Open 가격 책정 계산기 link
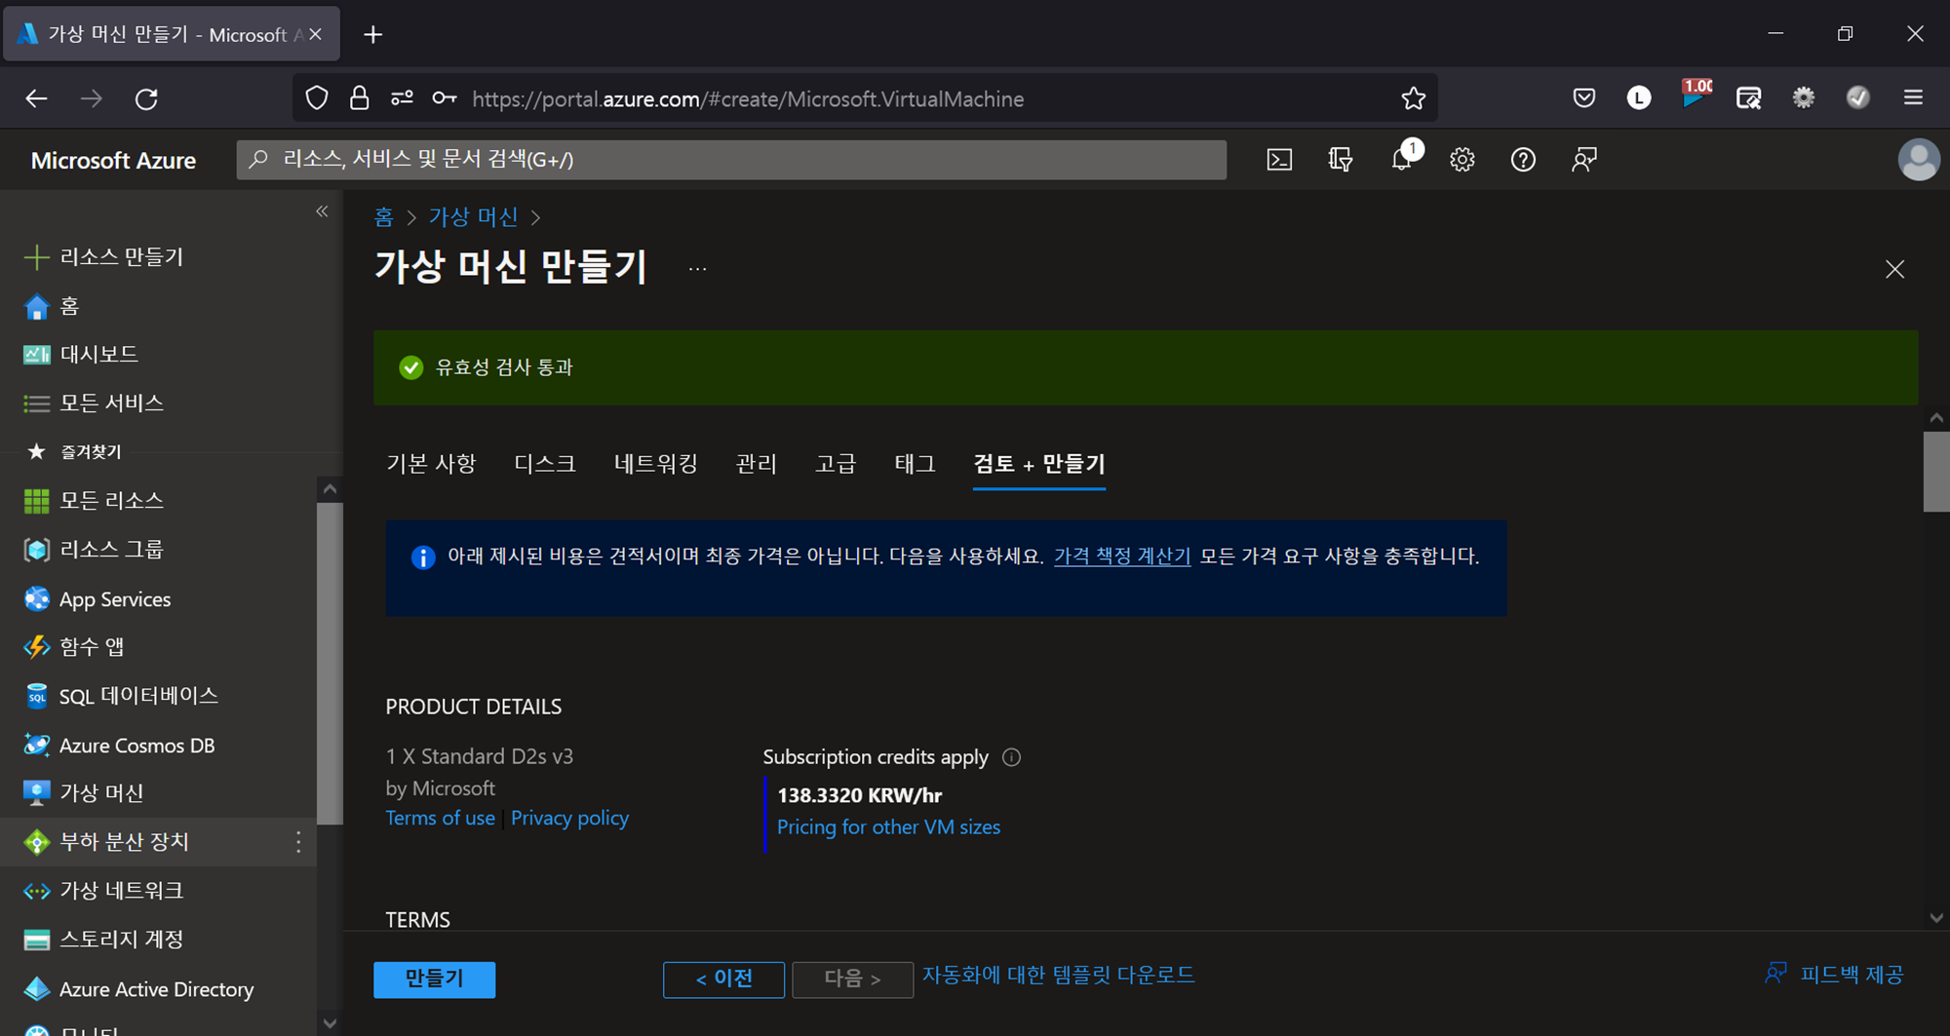This screenshot has width=1950, height=1036. click(x=1122, y=556)
